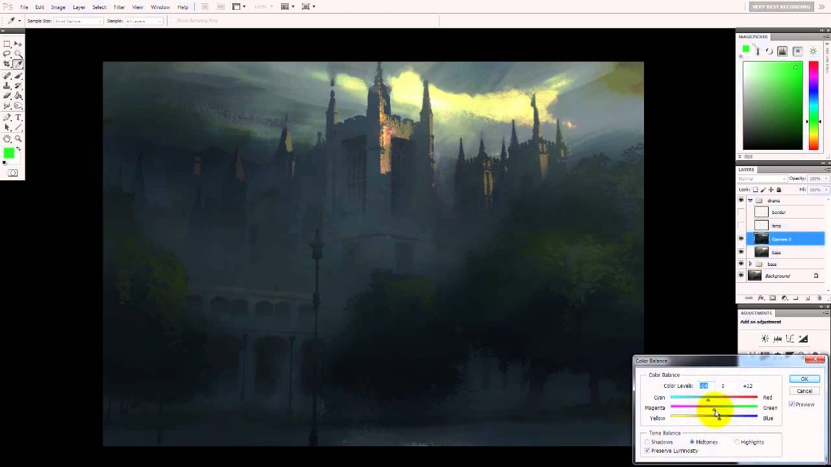This screenshot has width=831, height=467.
Task: Add Exposure adjustment from Adjustments panel
Action: tap(803, 339)
